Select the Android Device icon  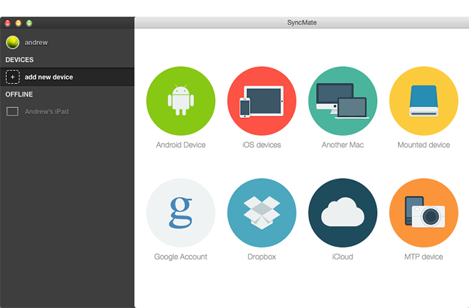click(x=181, y=101)
